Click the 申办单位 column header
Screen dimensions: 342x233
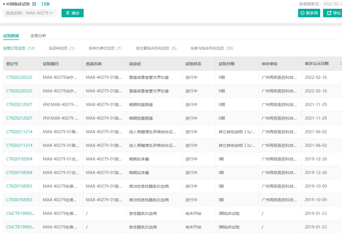pyautogui.click(x=269, y=64)
